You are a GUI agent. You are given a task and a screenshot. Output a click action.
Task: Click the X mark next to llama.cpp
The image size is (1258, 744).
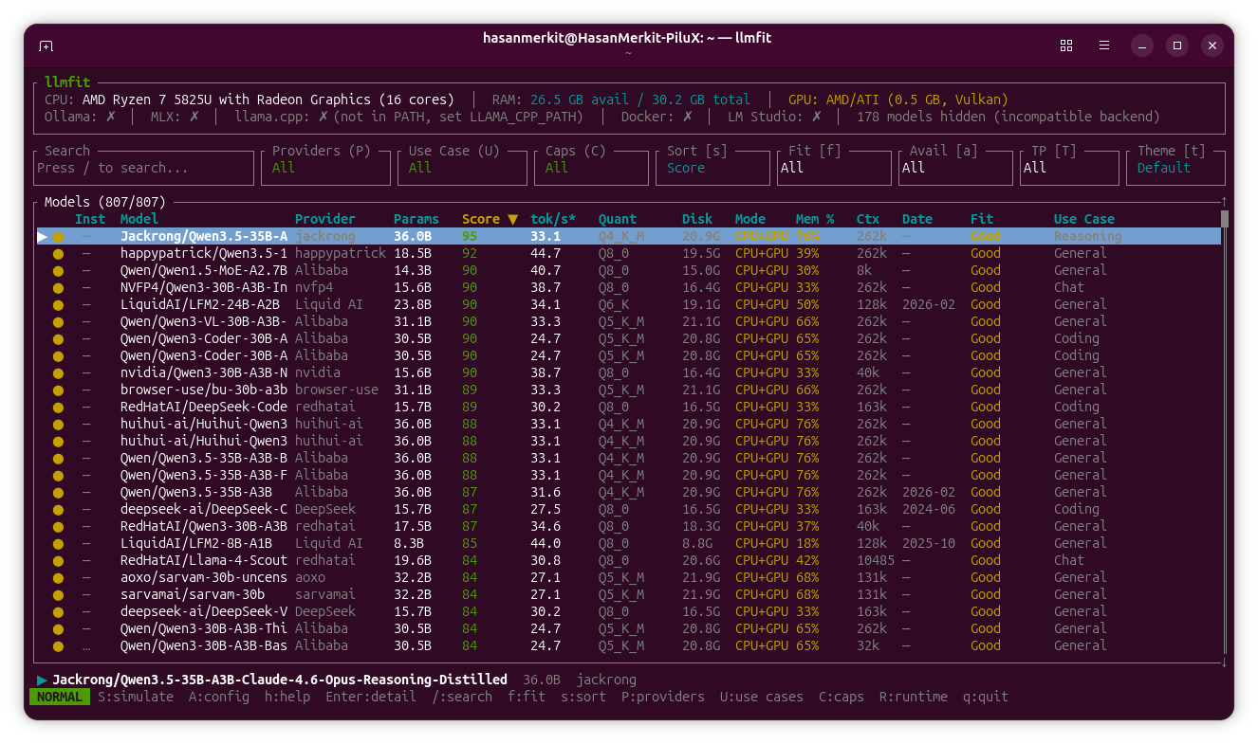pos(323,117)
